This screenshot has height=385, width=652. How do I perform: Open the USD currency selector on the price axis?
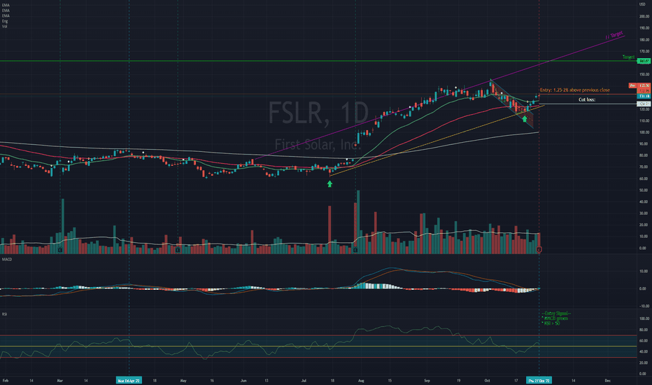click(642, 4)
